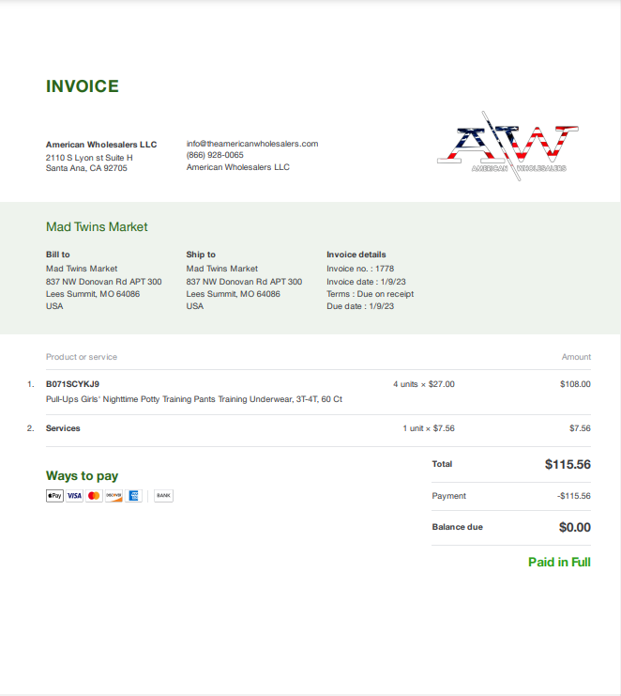The image size is (621, 696).
Task: Click the Mad Twins Market green heading
Action: (x=97, y=226)
